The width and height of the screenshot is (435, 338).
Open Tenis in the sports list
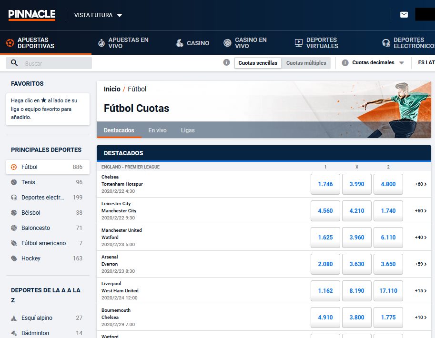click(x=48, y=182)
